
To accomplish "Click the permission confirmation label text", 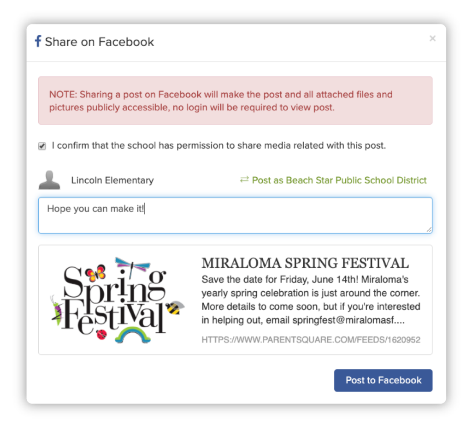I will tap(219, 145).
